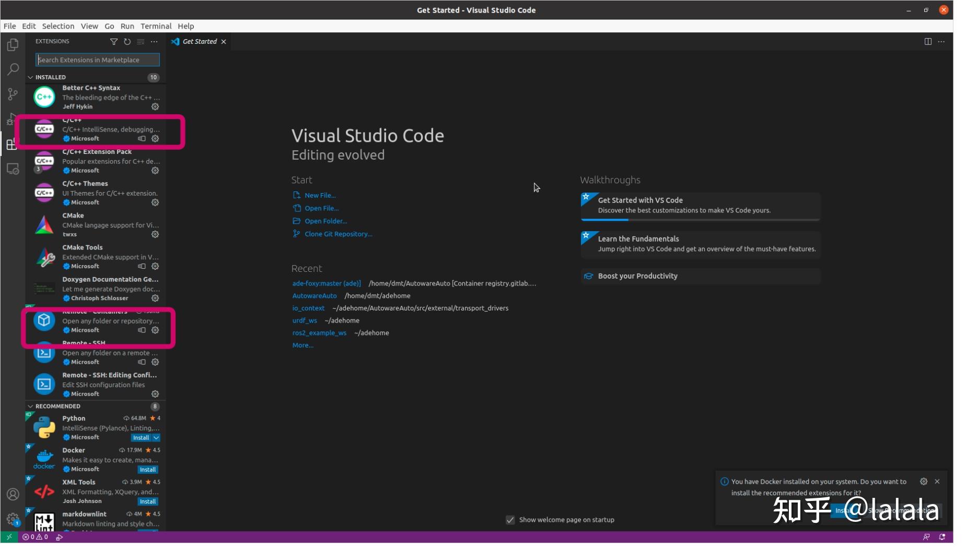Open the Get Started with VS Code walkthrough

(700, 206)
